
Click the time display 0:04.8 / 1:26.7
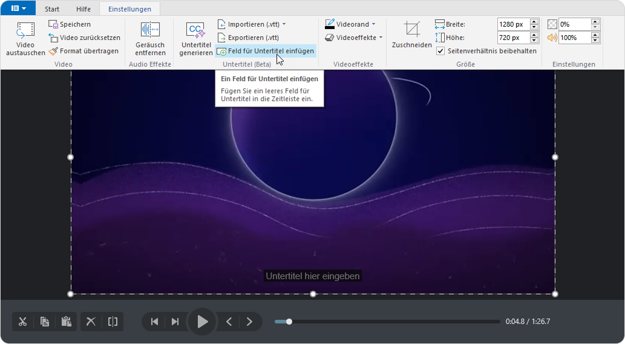[528, 322]
